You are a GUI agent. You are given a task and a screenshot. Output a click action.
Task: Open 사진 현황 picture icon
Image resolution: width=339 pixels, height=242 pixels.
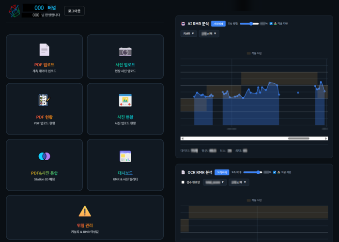coord(125,100)
